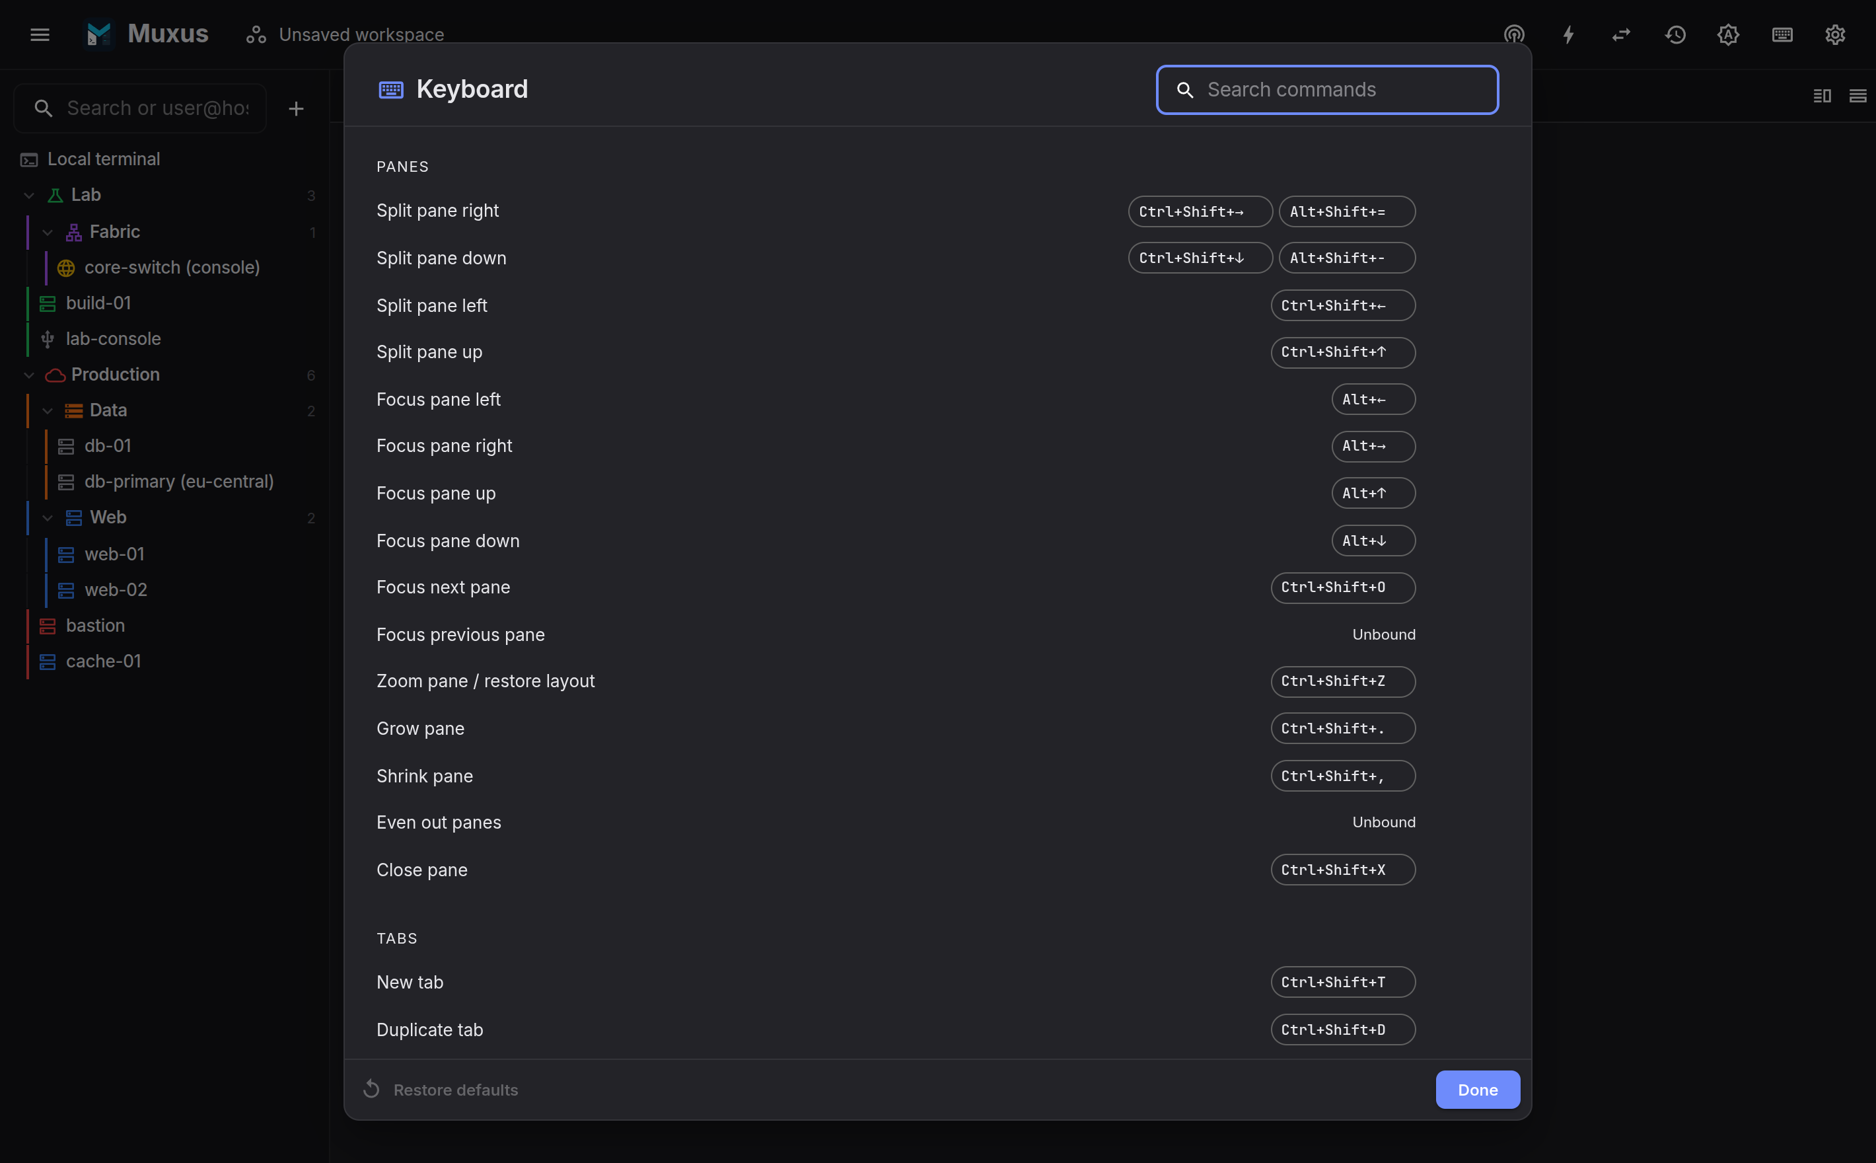Viewport: 1876px width, 1163px height.
Task: Edit Alt+→ binding for Focus pane right
Action: pyautogui.click(x=1373, y=446)
